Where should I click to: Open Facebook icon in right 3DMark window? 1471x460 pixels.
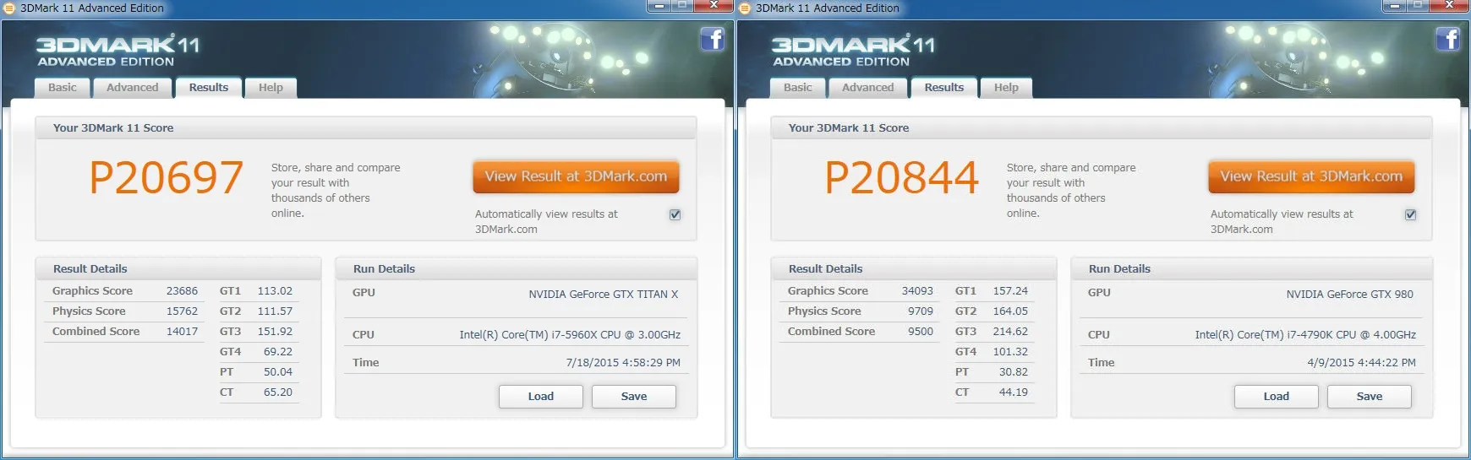point(1447,39)
